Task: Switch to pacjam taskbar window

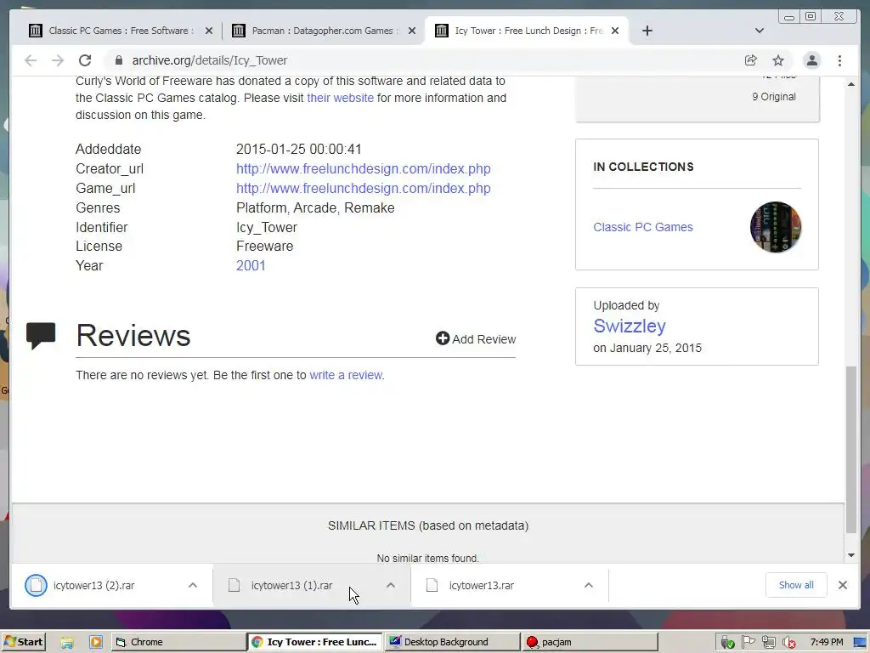Action: click(x=590, y=642)
